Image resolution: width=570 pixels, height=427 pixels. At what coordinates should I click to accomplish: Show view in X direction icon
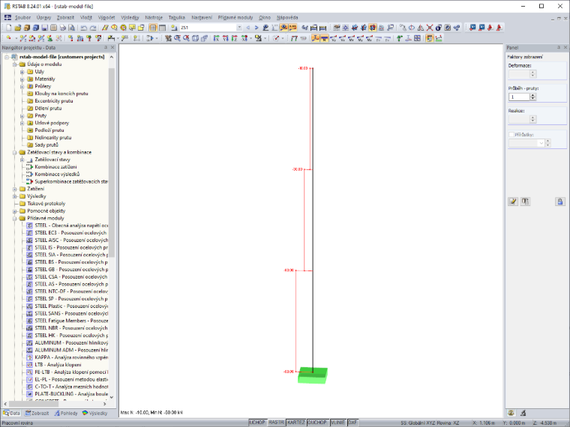coord(216,38)
